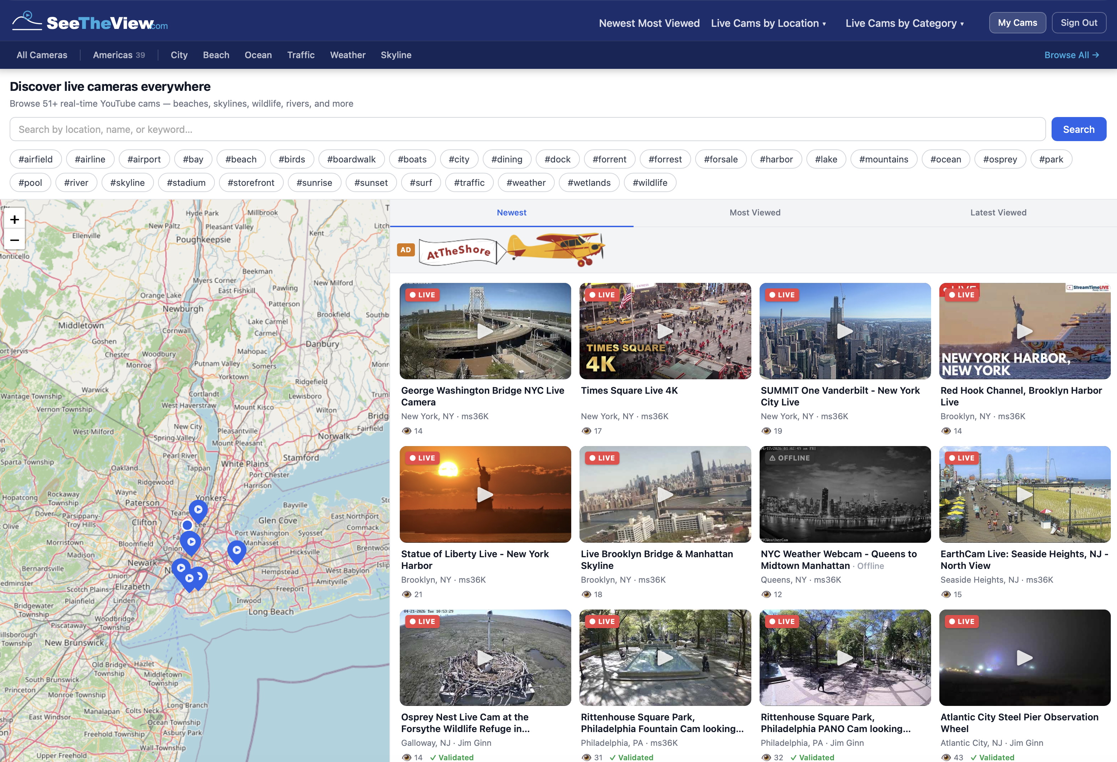This screenshot has width=1117, height=762.
Task: Filter by the #mountains tag
Action: click(884, 159)
